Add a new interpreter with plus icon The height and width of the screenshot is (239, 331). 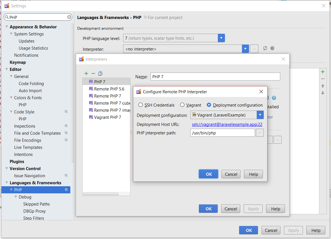pos(86,73)
